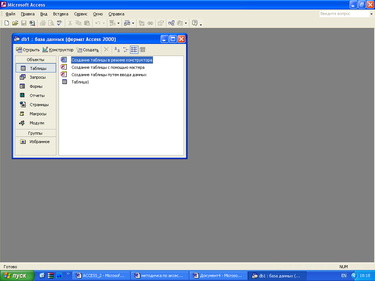Expand the Undo dropdown arrow
This screenshot has width=375, height=281.
104,23
